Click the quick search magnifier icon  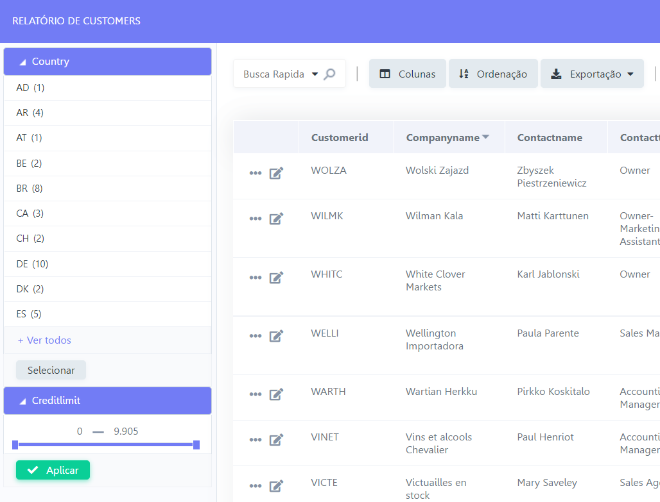329,74
